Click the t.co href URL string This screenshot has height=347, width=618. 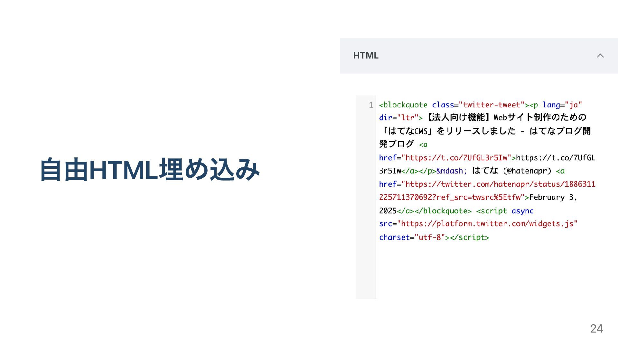click(x=456, y=158)
